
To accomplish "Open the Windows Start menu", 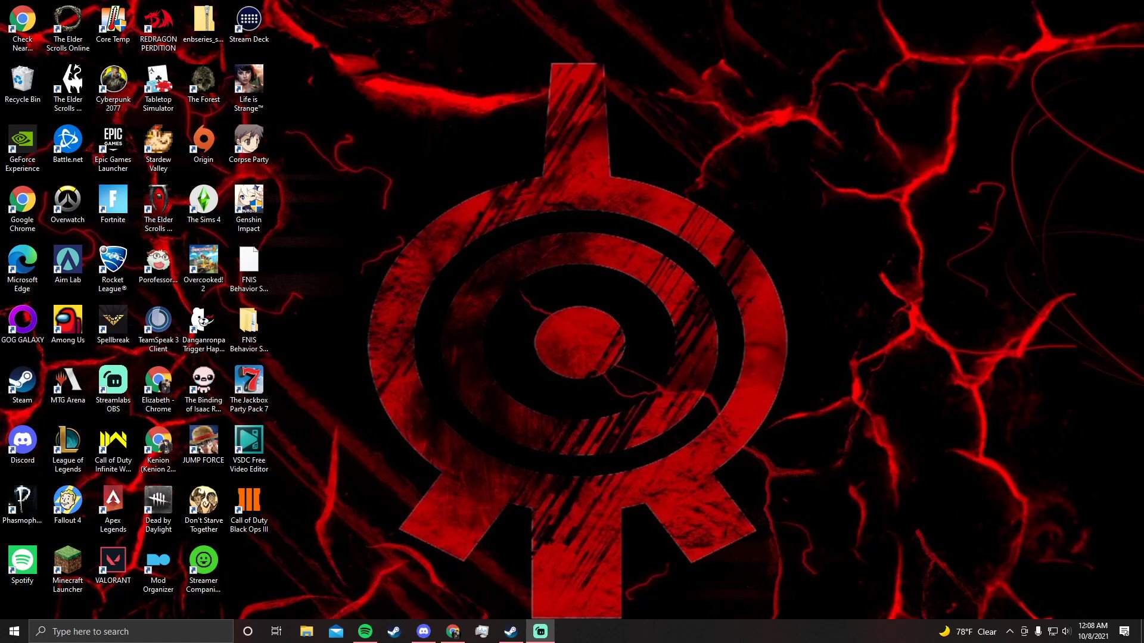I will [x=14, y=631].
